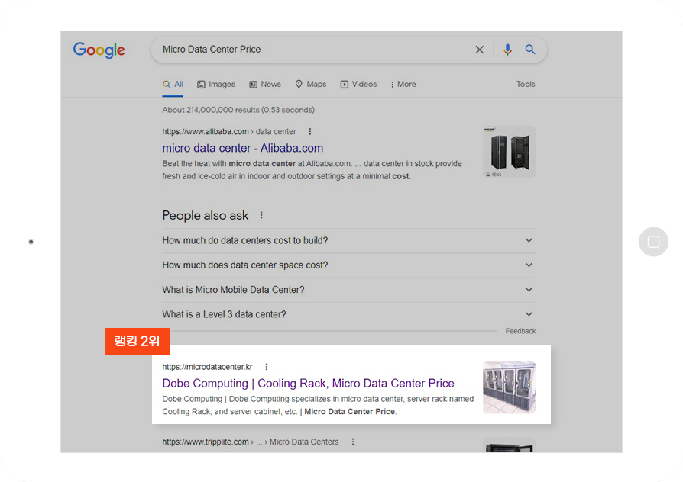Start voice search with the microphone icon
This screenshot has height=482, width=683.
[507, 50]
